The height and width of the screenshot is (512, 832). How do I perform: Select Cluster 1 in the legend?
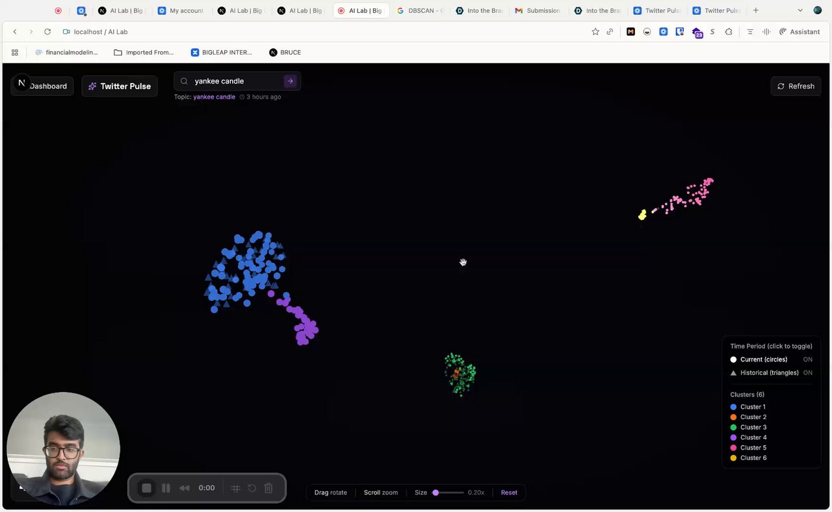[x=748, y=407]
